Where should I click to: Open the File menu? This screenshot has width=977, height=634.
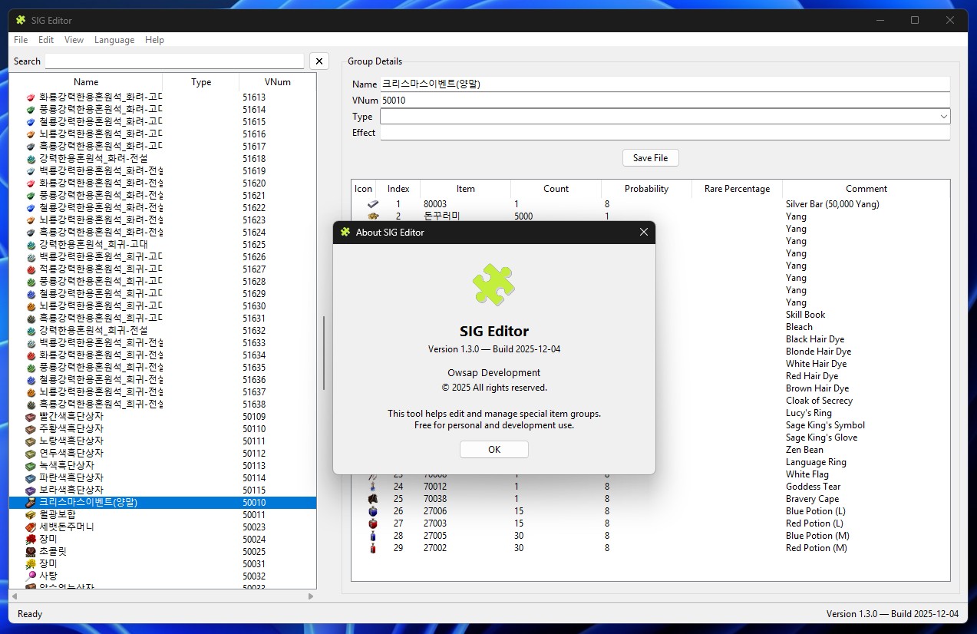coord(21,40)
